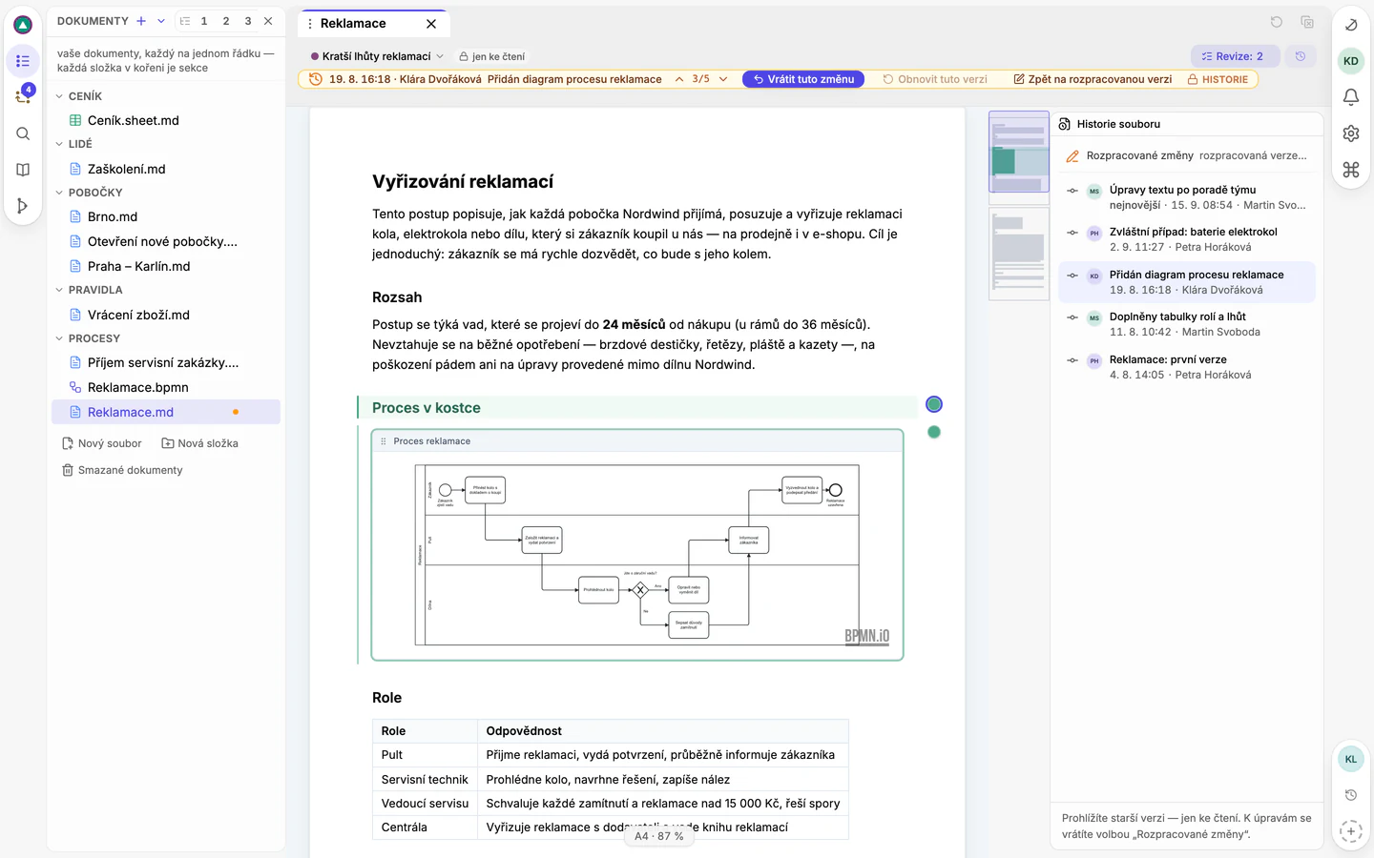
Task: Open Smazané dokumenty
Action: click(x=122, y=470)
